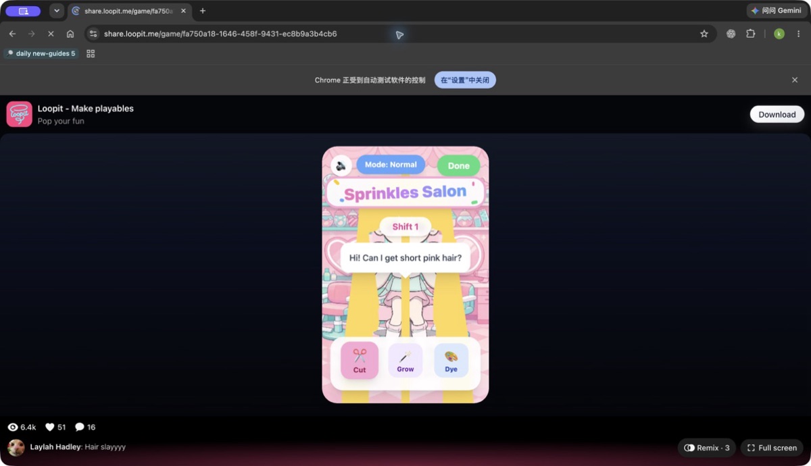811x466 pixels.
Task: Toggle the Mode: Normal button
Action: point(391,164)
